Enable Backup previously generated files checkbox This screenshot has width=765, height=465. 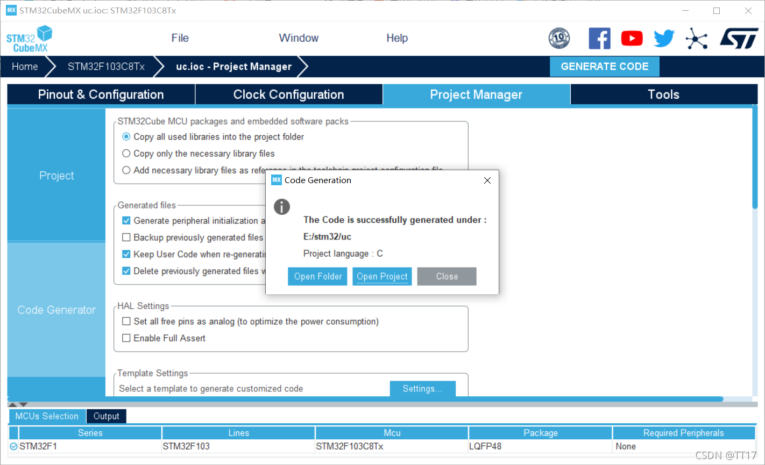pos(126,237)
